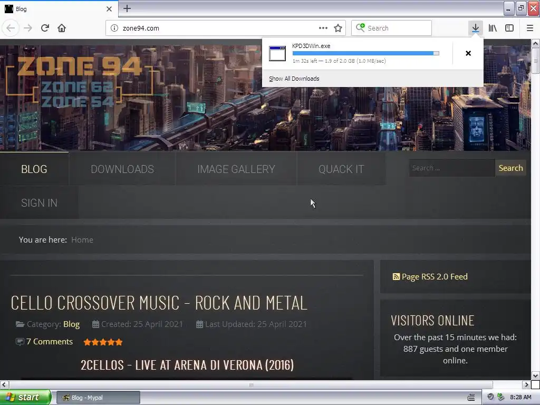
Task: Open the SIGN IN menu item
Action: pos(39,202)
